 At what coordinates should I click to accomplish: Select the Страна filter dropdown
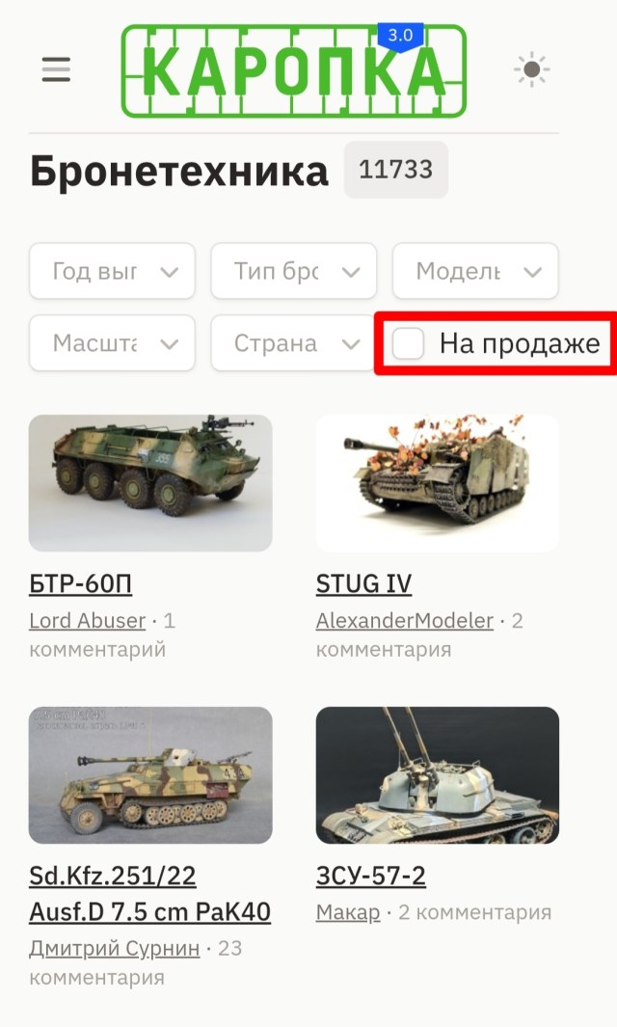point(293,343)
